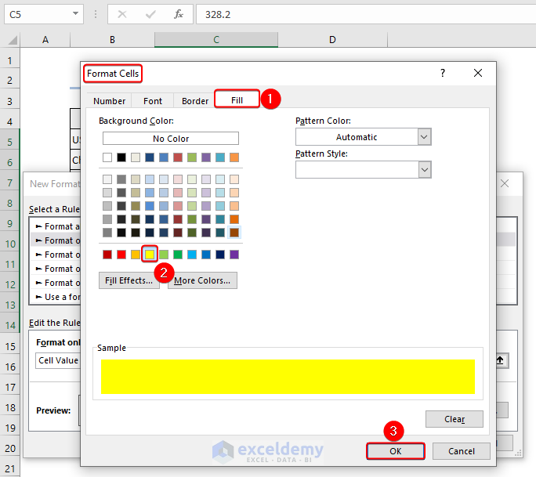536x477 pixels.
Task: Select the bright red standard color swatch
Action: coord(121,255)
